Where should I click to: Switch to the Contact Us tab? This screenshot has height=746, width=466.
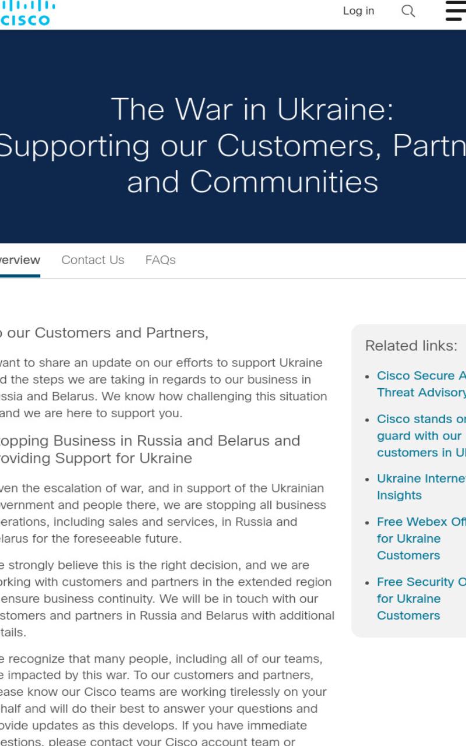click(x=93, y=260)
